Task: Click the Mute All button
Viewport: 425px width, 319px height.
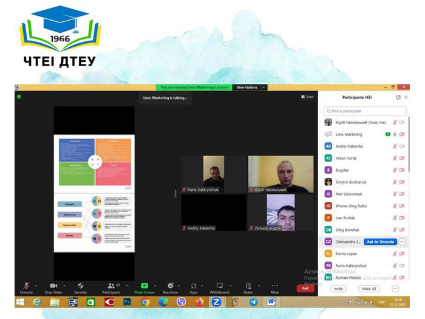Action: click(x=369, y=289)
